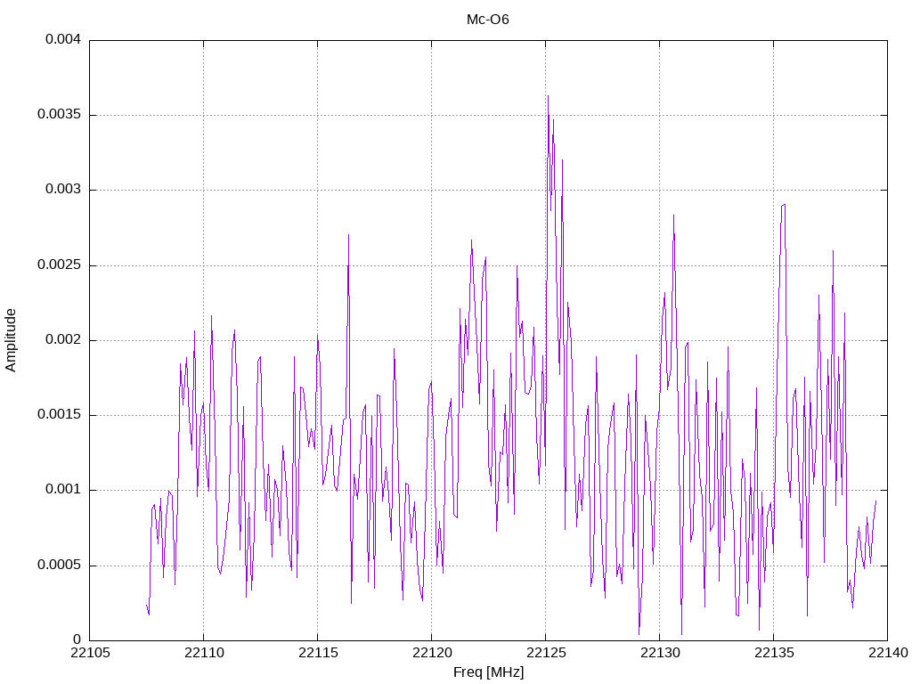
Task: Click the 0.0025 y-axis value
Action: 59,265
